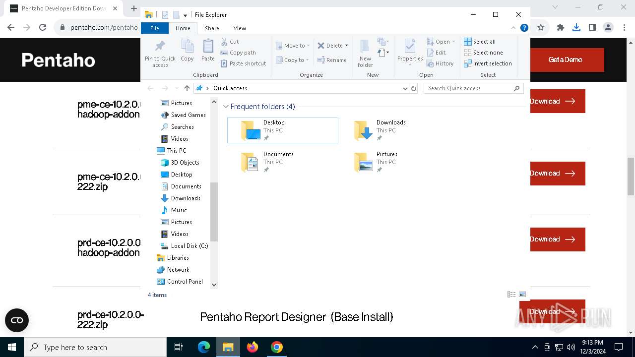
Task: Open Chrome extensions puzzle icon
Action: point(560,28)
